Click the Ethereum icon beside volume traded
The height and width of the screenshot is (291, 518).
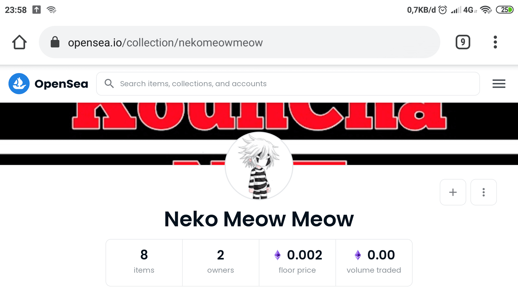tap(358, 254)
